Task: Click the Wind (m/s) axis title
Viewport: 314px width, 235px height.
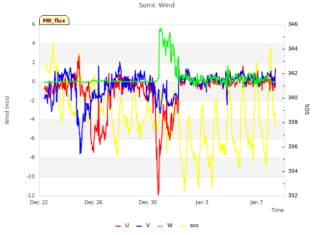Action: (7, 110)
